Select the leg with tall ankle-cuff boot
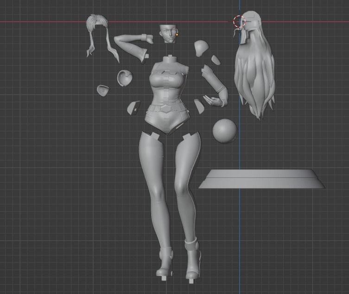The height and width of the screenshot is (294, 349). (188, 207)
